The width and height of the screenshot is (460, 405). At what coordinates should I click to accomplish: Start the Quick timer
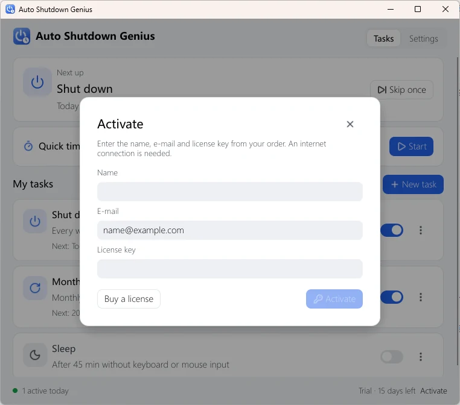pyautogui.click(x=411, y=146)
